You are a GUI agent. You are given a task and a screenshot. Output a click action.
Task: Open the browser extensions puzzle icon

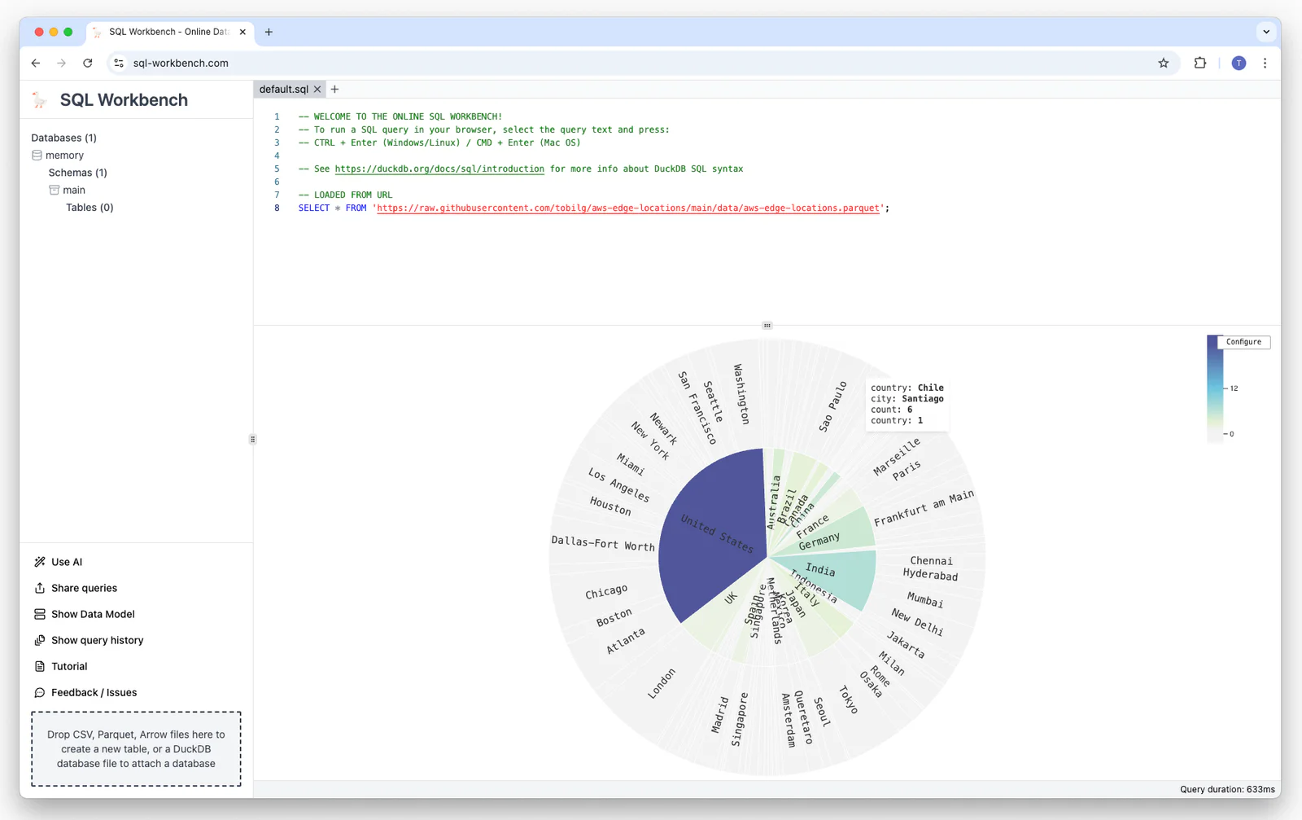[1200, 63]
